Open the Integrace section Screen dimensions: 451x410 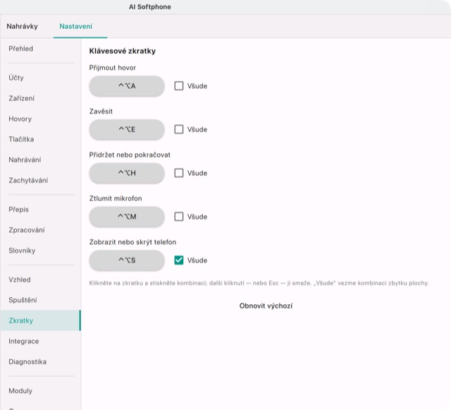pos(23,341)
